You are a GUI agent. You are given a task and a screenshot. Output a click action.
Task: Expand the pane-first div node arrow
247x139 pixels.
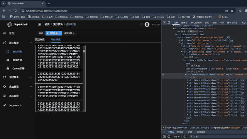click(181, 46)
